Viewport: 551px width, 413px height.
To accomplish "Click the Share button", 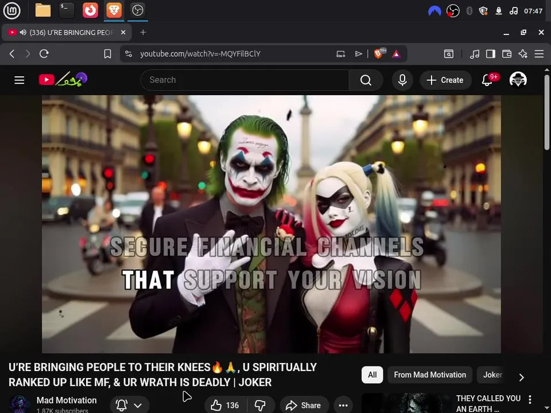I will tap(304, 406).
